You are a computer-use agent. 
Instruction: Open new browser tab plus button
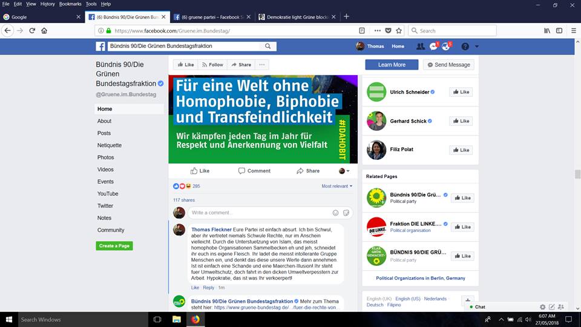346,17
